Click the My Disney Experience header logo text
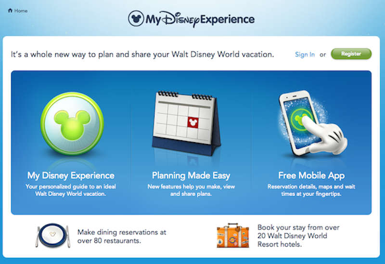The height and width of the screenshot is (264, 385). click(200, 19)
